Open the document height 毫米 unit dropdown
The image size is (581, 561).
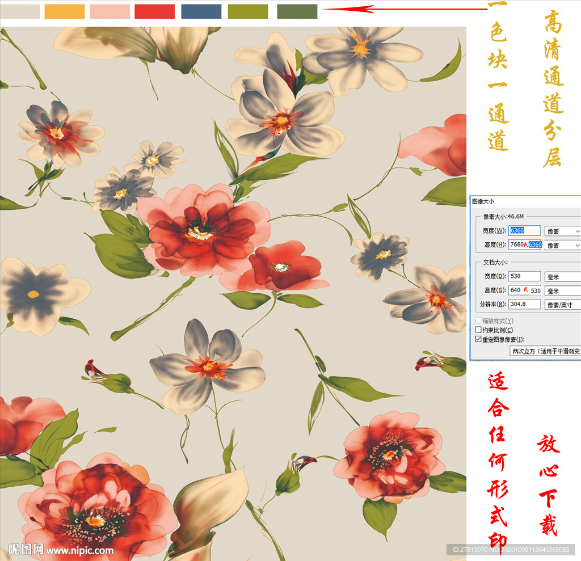562,291
